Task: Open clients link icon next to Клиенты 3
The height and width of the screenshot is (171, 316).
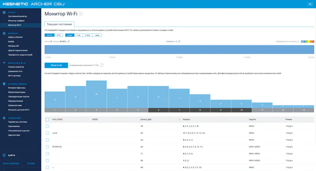Action: pyautogui.click(x=179, y=41)
